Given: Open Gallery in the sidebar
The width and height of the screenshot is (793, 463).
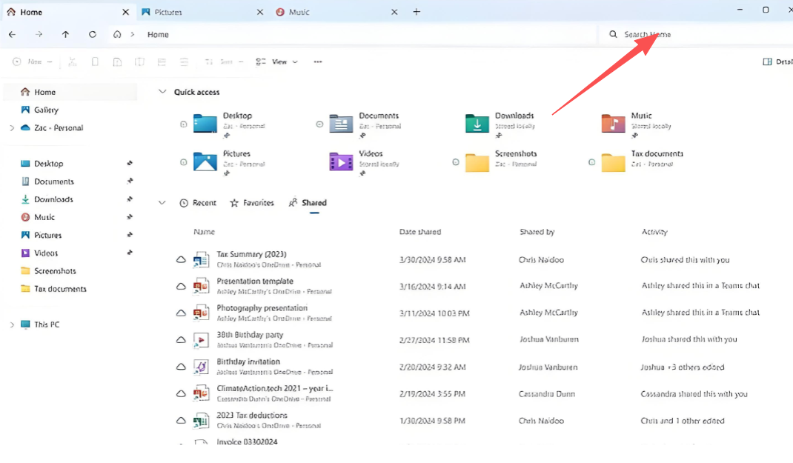Looking at the screenshot, I should coord(45,110).
